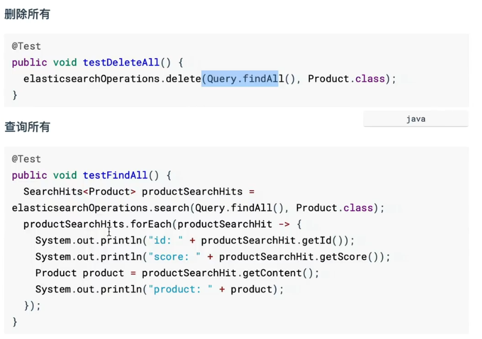Click @Test annotation above testDeleteAll
Screen dimensions: 482x339
26,46
